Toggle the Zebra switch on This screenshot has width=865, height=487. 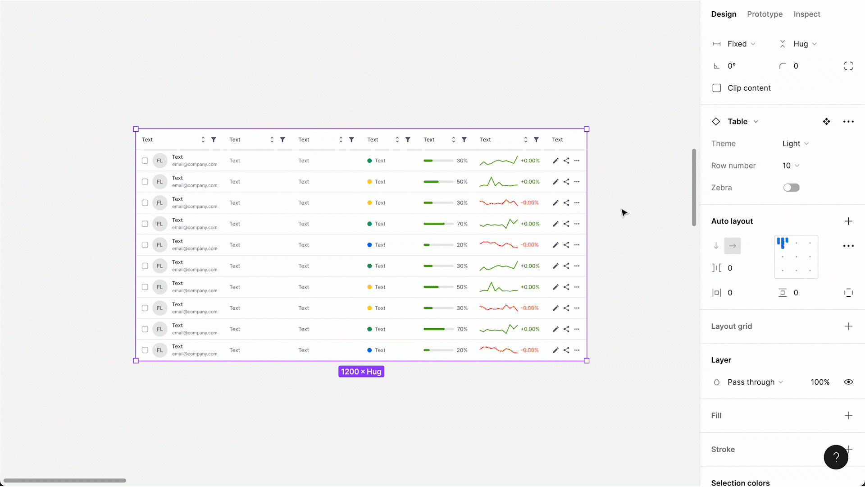tap(791, 188)
